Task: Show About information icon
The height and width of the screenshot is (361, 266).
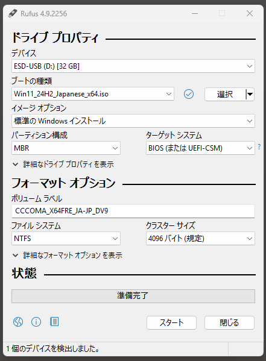Action: (x=36, y=322)
